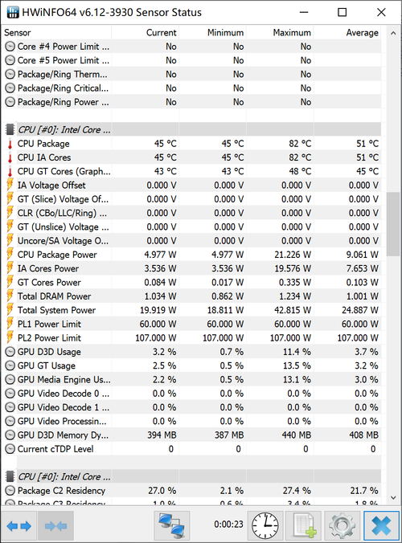Select the Total System Power row
This screenshot has width=402, height=543.
191,310
